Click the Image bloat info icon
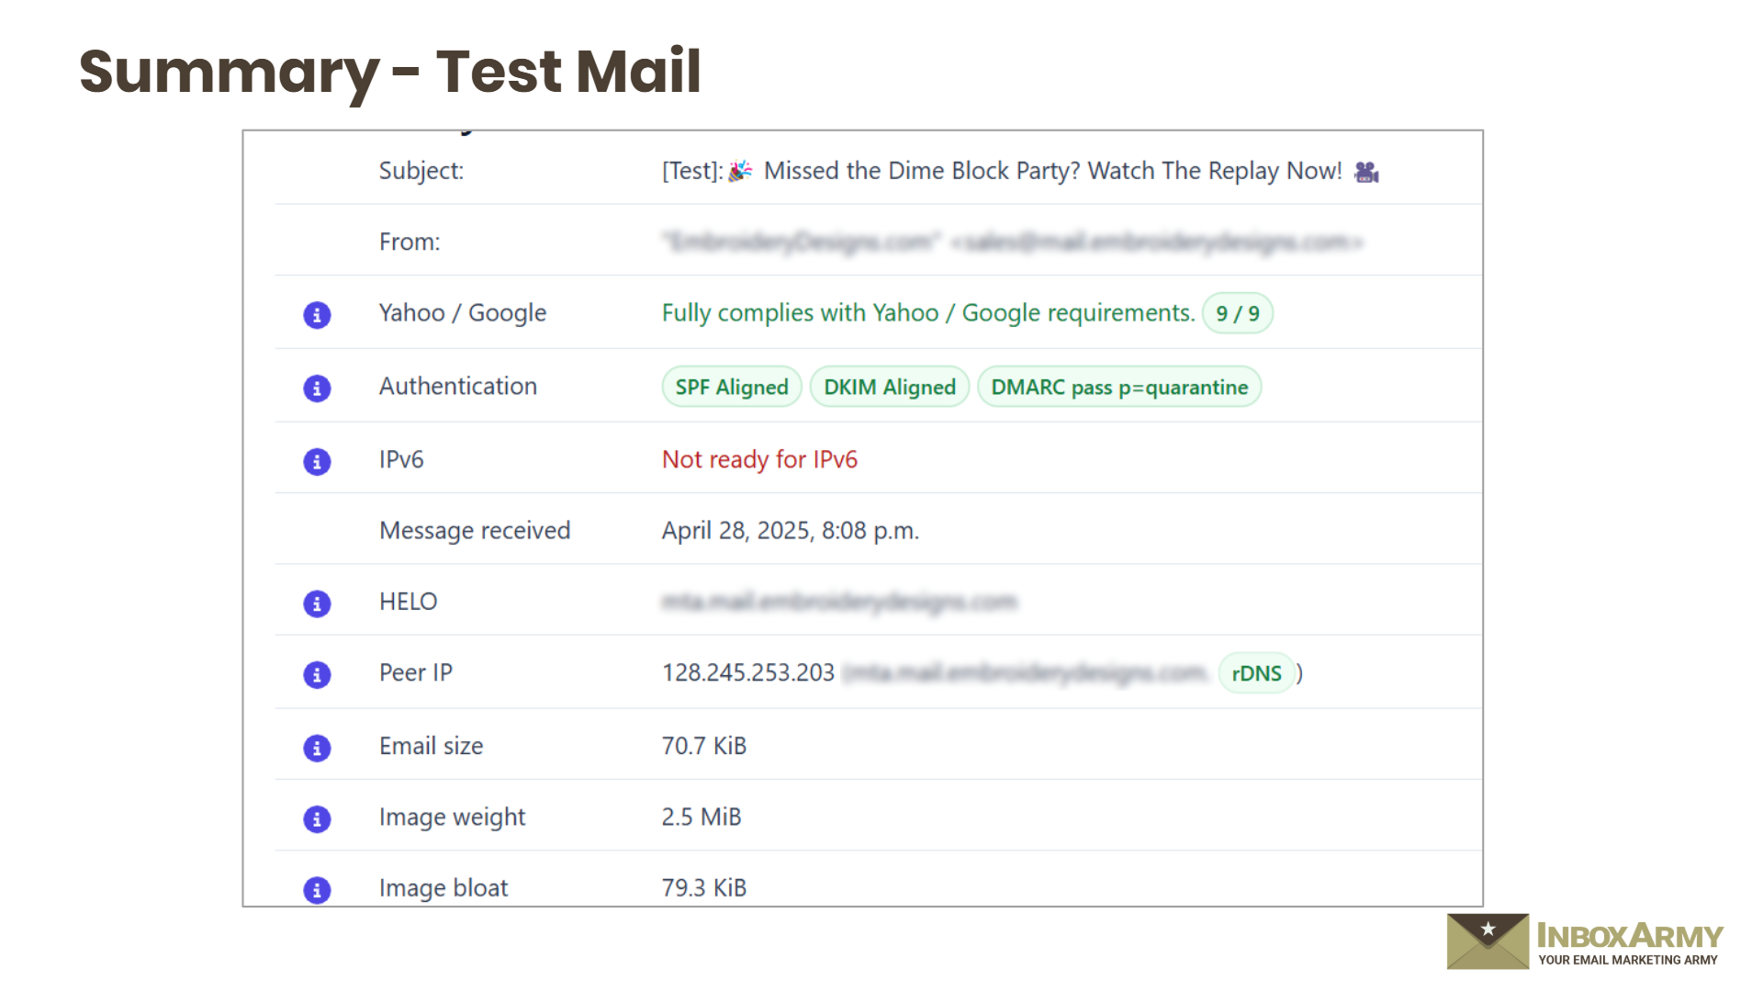 [317, 889]
